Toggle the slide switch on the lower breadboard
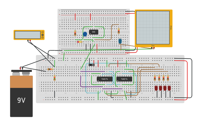Screen dimensions: 202x126 [91, 65]
